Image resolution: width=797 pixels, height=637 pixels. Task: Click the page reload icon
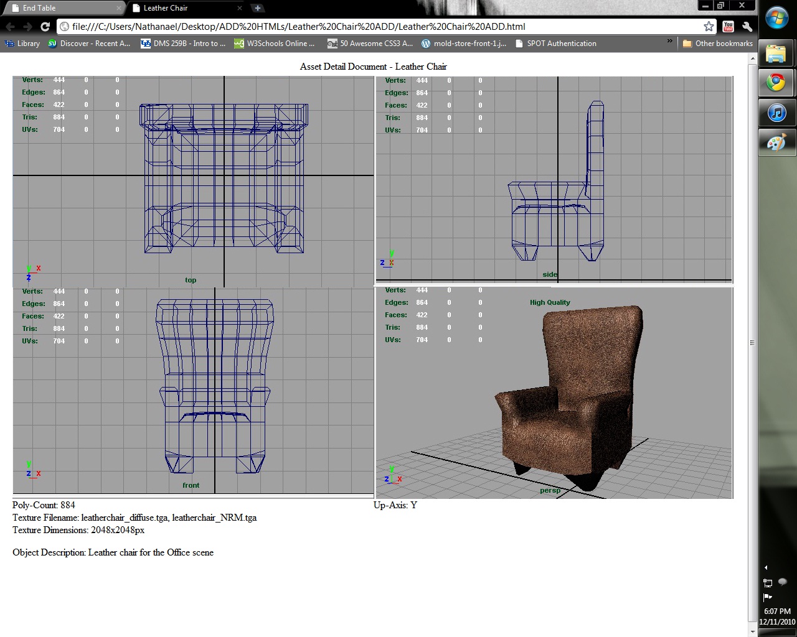coord(44,27)
